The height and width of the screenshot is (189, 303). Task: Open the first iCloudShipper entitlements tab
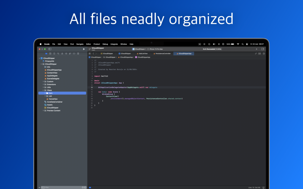click(x=107, y=54)
